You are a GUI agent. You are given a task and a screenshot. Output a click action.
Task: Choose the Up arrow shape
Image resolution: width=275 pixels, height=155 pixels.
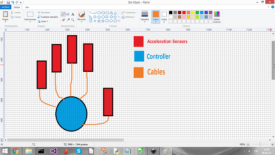(115, 17)
